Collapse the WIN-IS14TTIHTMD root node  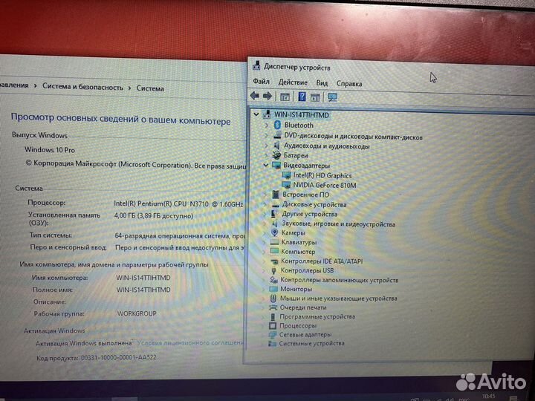point(256,114)
